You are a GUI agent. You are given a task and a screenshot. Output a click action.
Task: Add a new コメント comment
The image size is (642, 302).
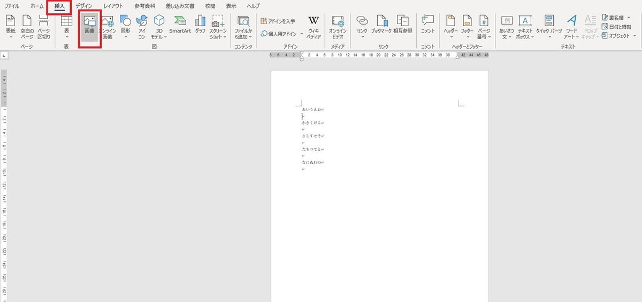tap(428, 25)
